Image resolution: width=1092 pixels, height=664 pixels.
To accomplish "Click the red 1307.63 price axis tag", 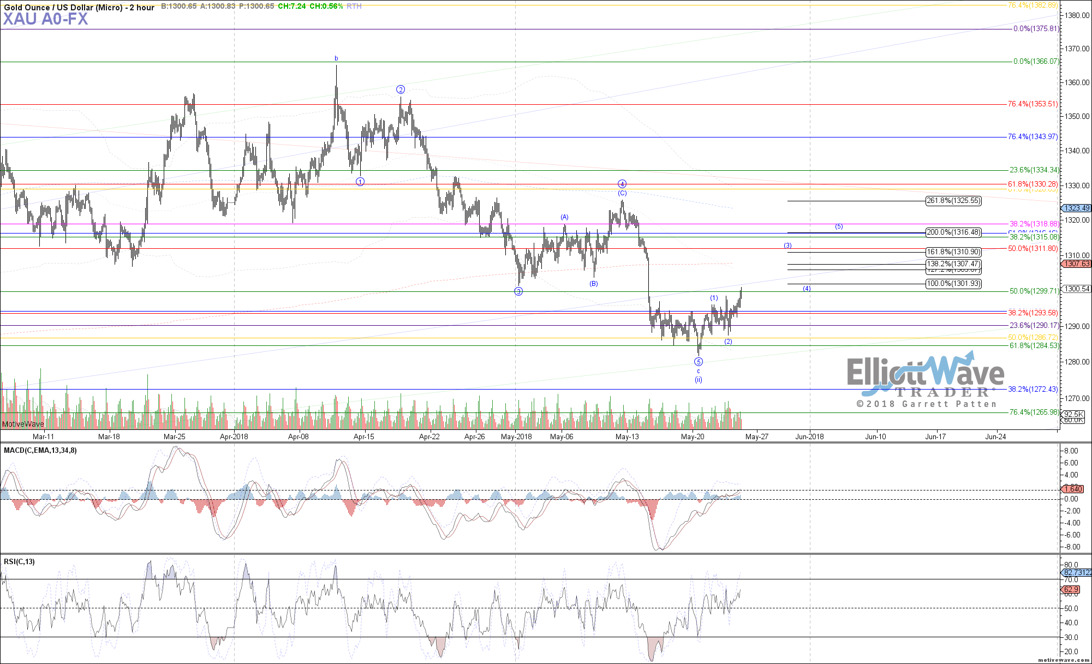I will pyautogui.click(x=1077, y=264).
